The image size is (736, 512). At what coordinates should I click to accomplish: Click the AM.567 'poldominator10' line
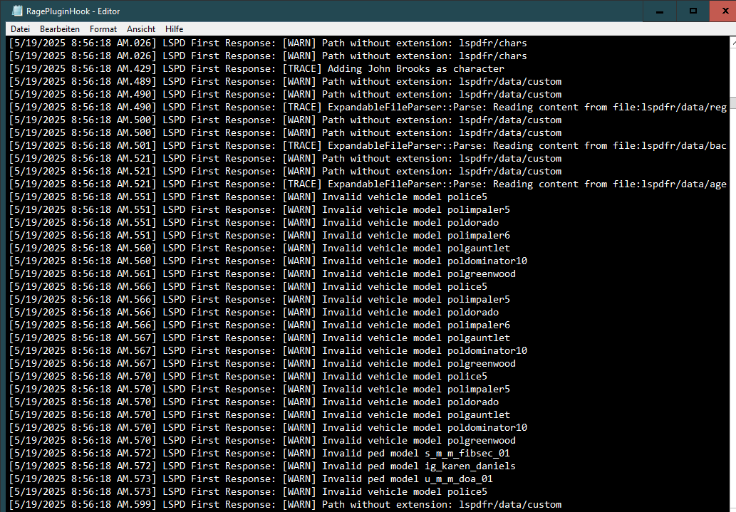click(x=268, y=350)
